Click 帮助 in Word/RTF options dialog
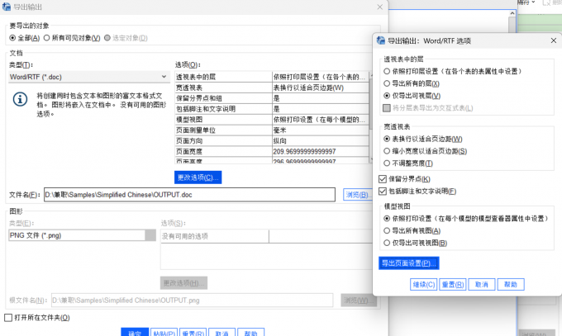The image size is (562, 336). click(x=511, y=285)
